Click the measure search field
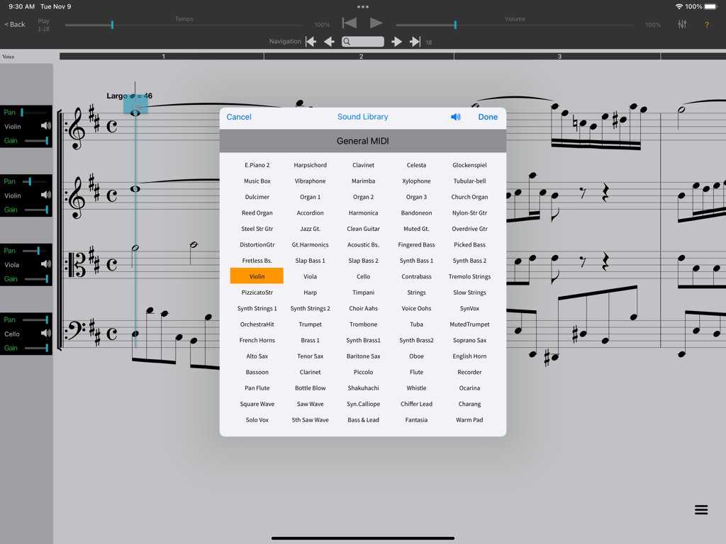The height and width of the screenshot is (544, 726). click(x=363, y=41)
